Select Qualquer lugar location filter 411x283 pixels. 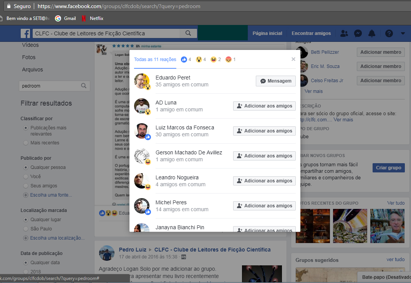(26, 220)
